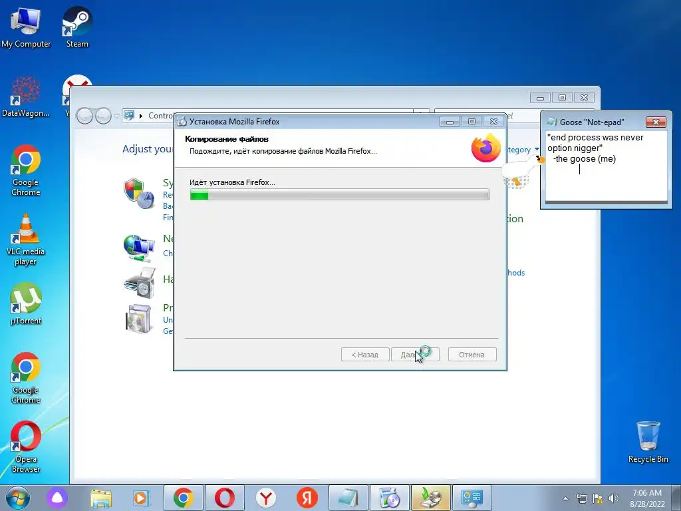
Task: Click the volume speaker tray icon
Action: coord(614,498)
